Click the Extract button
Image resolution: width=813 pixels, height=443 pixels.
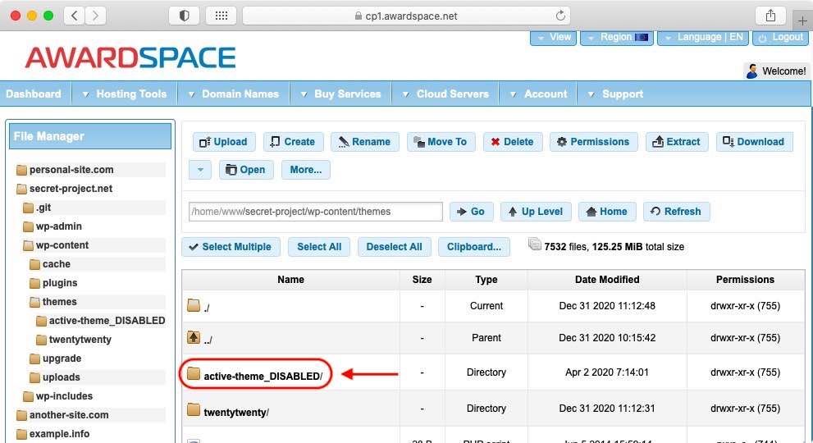[677, 142]
